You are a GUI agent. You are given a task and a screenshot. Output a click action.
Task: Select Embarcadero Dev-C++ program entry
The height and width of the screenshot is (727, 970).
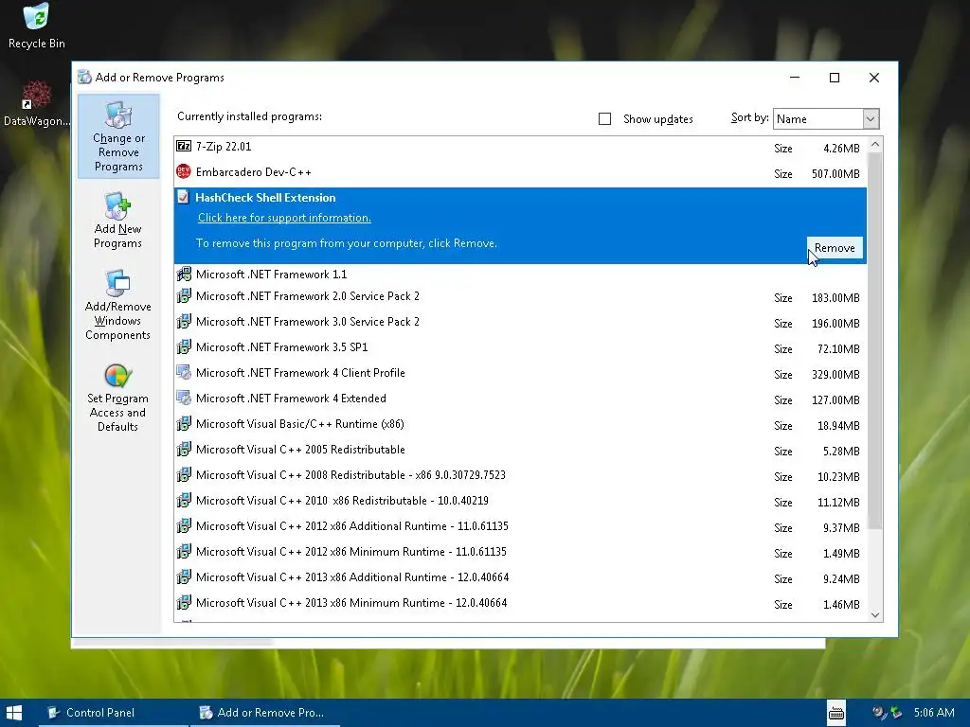tap(520, 172)
